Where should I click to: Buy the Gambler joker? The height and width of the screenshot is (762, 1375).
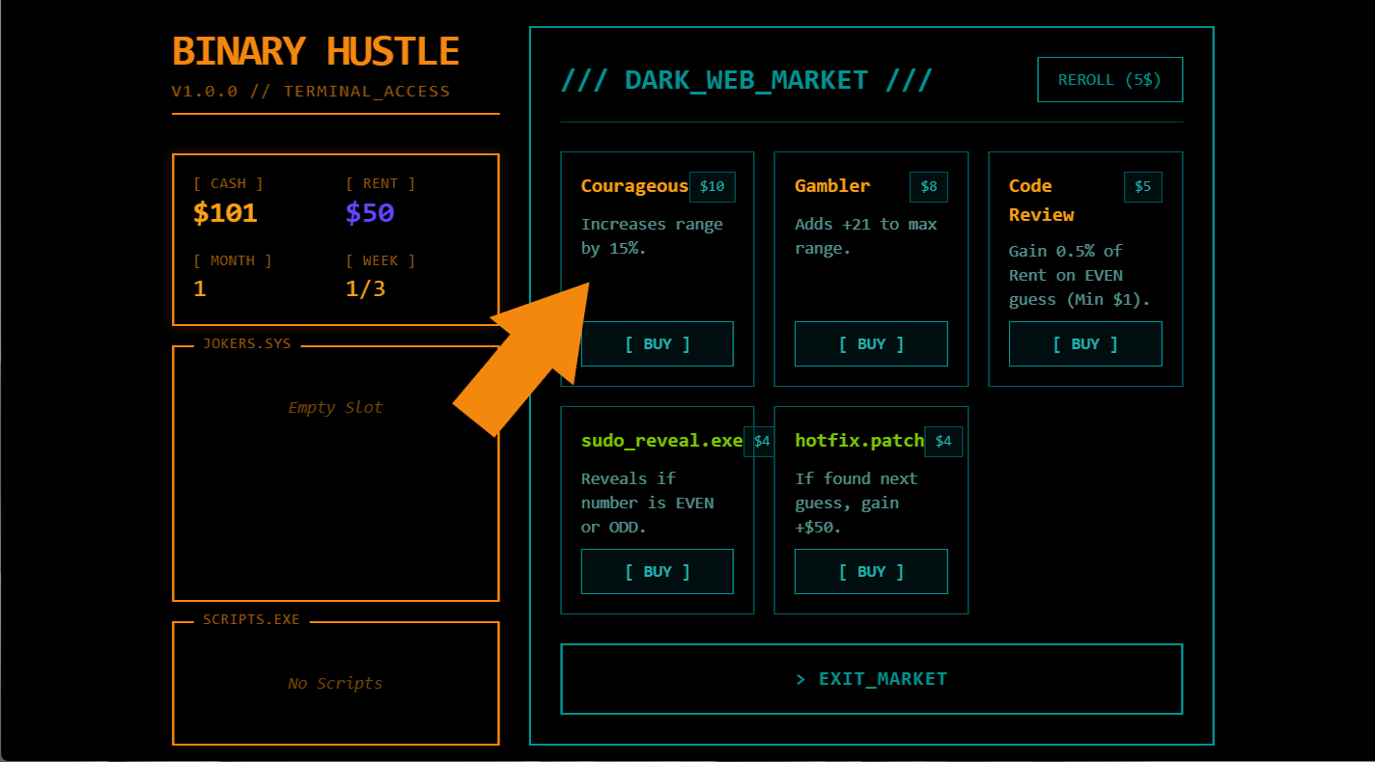point(870,344)
